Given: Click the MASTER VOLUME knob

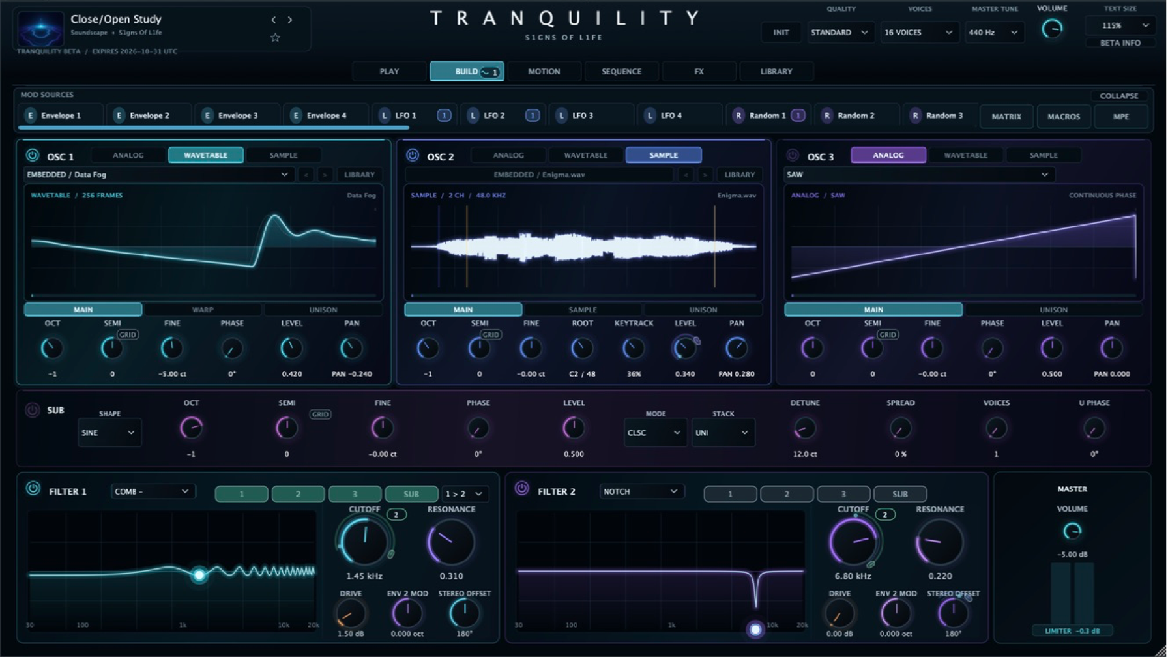Looking at the screenshot, I should pyautogui.click(x=1072, y=531).
